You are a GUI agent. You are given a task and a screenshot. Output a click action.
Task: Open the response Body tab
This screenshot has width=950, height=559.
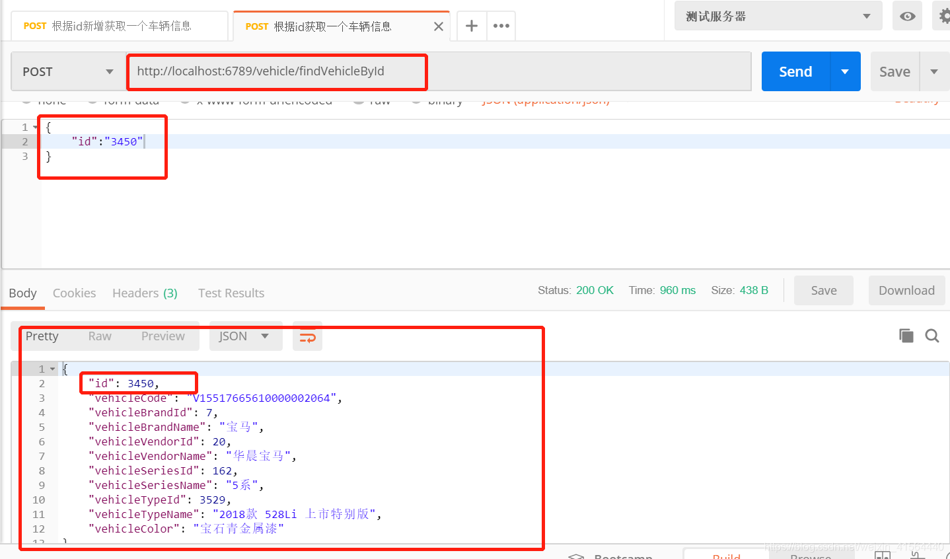coord(22,293)
